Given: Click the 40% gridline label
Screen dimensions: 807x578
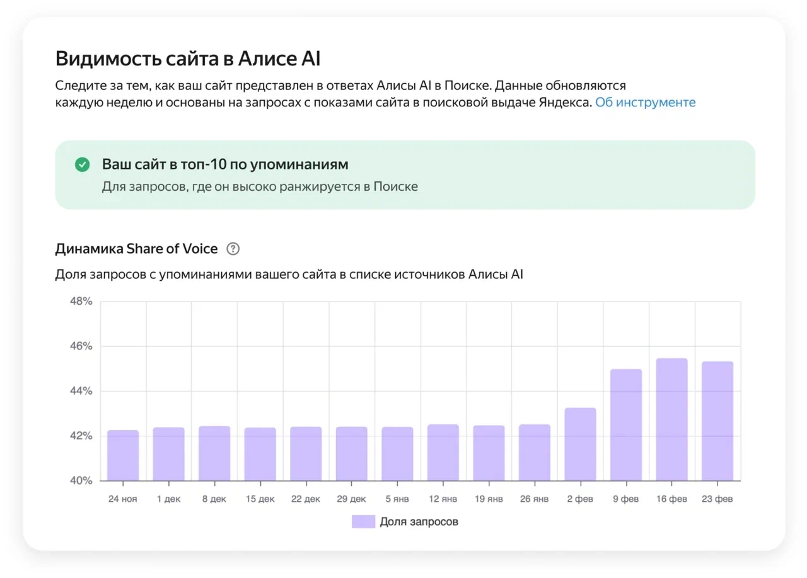Looking at the screenshot, I should point(81,480).
